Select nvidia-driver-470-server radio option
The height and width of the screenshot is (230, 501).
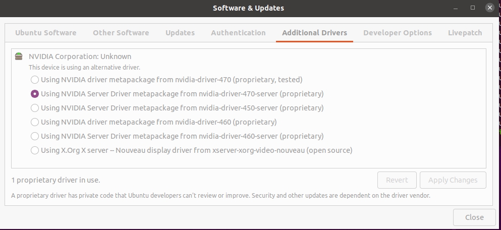click(35, 94)
